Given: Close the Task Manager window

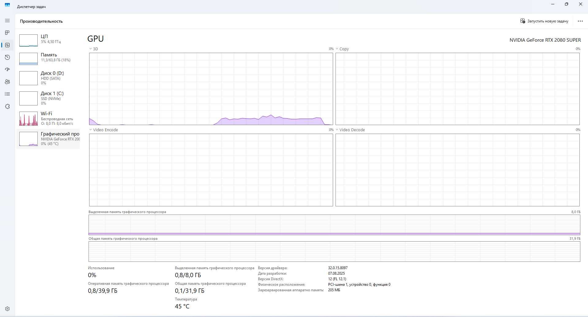Looking at the screenshot, I should tap(580, 4).
